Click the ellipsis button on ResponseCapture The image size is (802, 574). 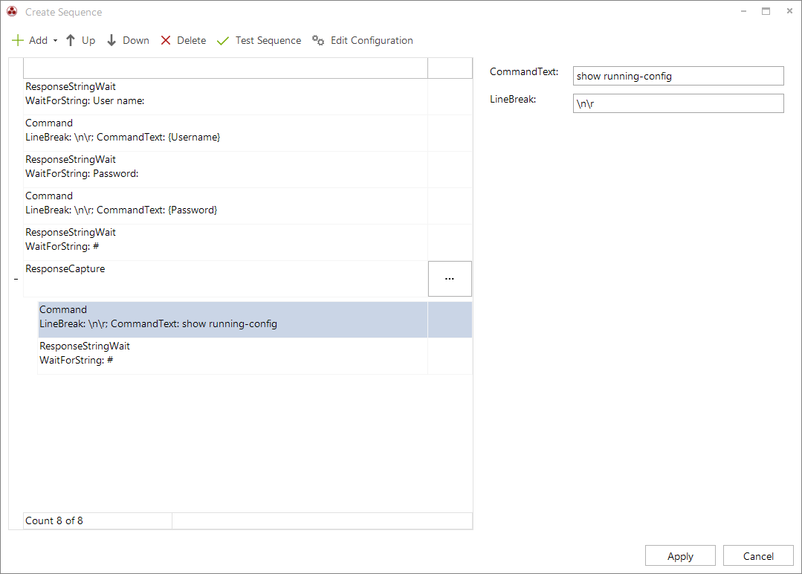pos(450,279)
